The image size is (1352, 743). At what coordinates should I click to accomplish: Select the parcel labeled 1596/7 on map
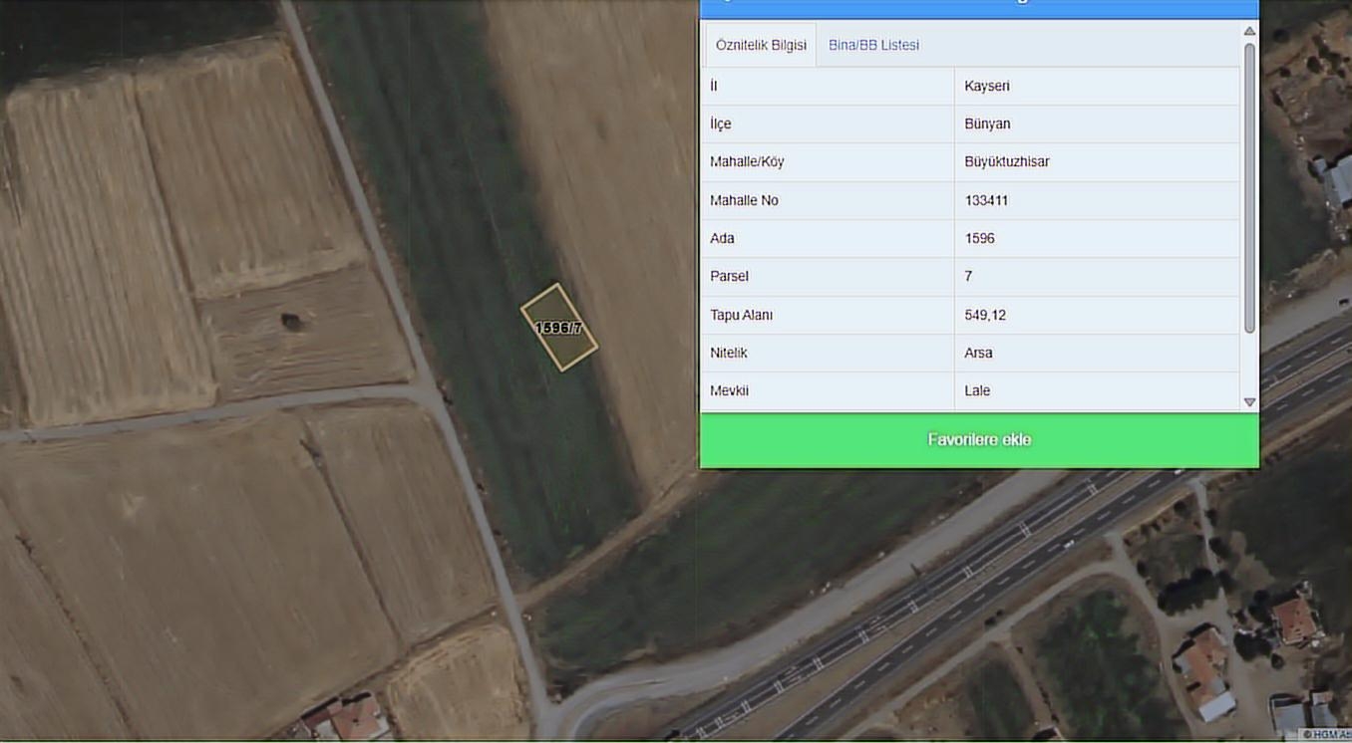coord(558,328)
